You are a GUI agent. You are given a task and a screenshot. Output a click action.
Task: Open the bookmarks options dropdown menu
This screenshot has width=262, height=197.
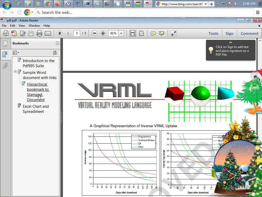16,53
